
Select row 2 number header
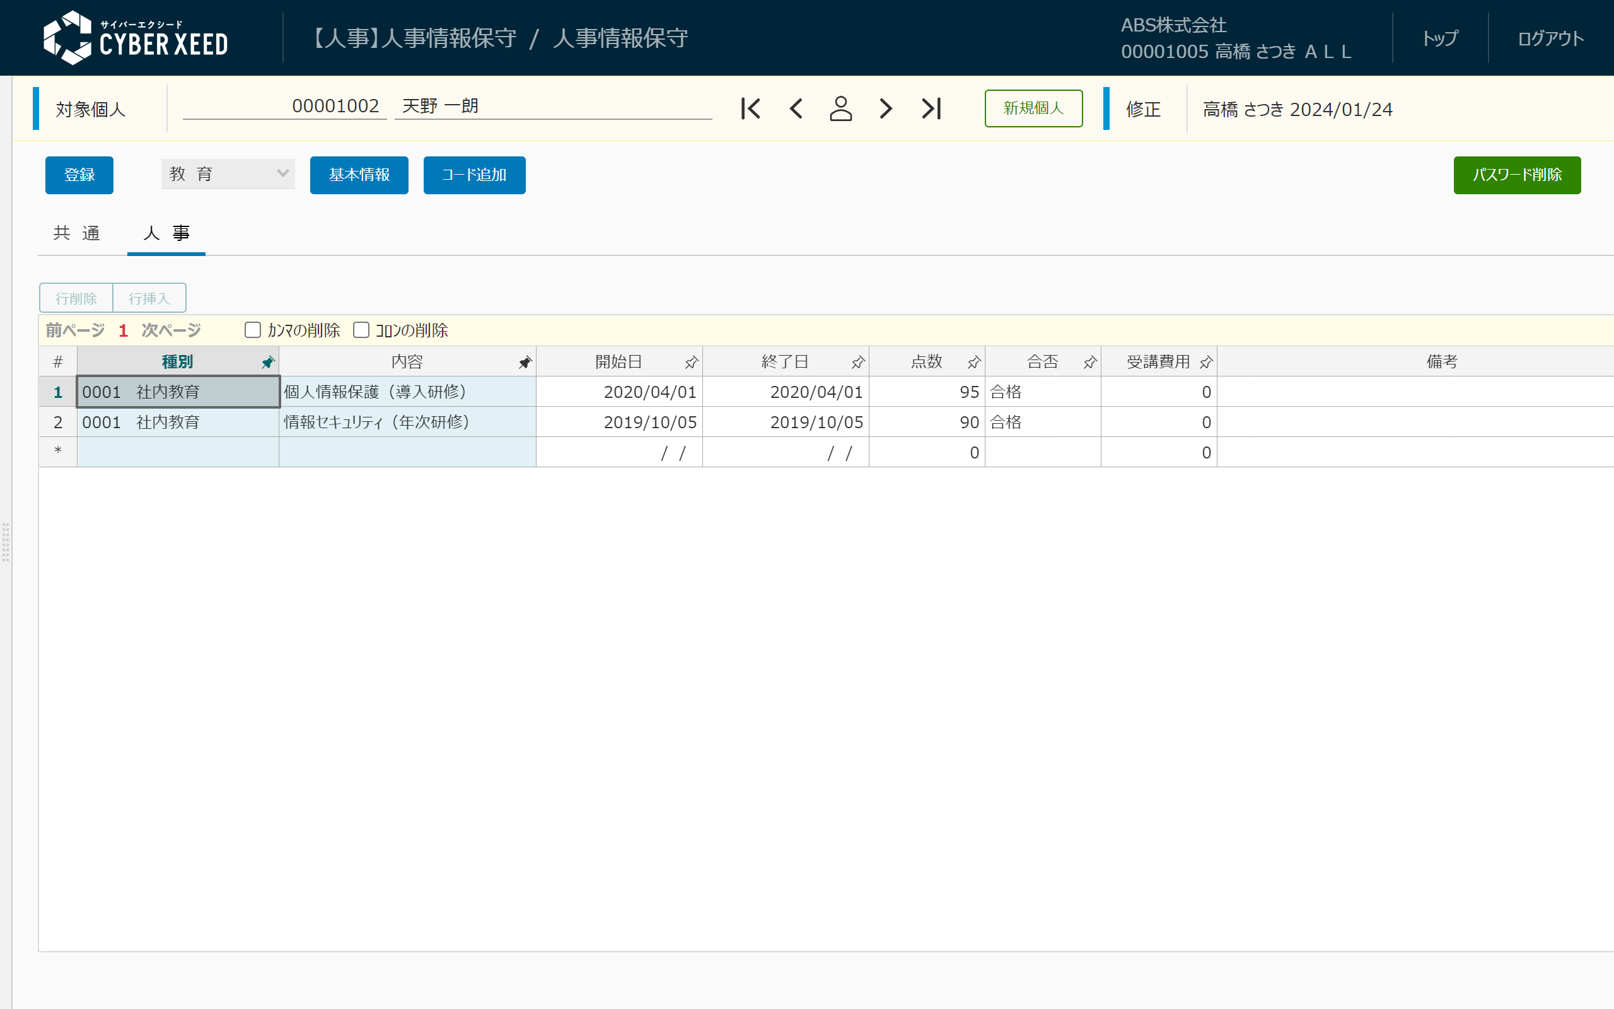click(x=58, y=423)
